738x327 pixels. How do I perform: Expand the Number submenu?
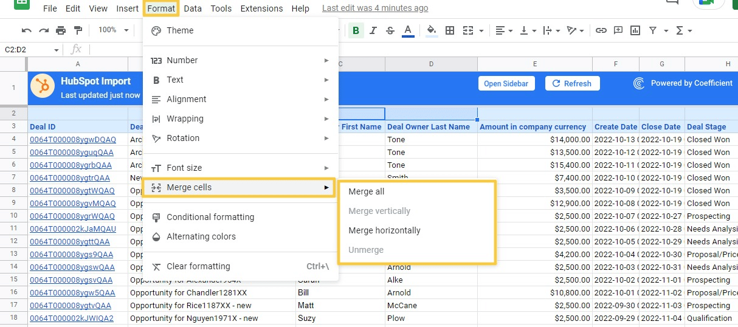(x=240, y=60)
